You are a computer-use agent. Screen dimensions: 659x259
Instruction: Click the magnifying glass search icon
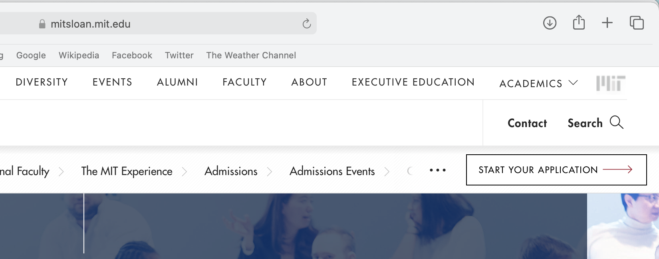tap(616, 122)
